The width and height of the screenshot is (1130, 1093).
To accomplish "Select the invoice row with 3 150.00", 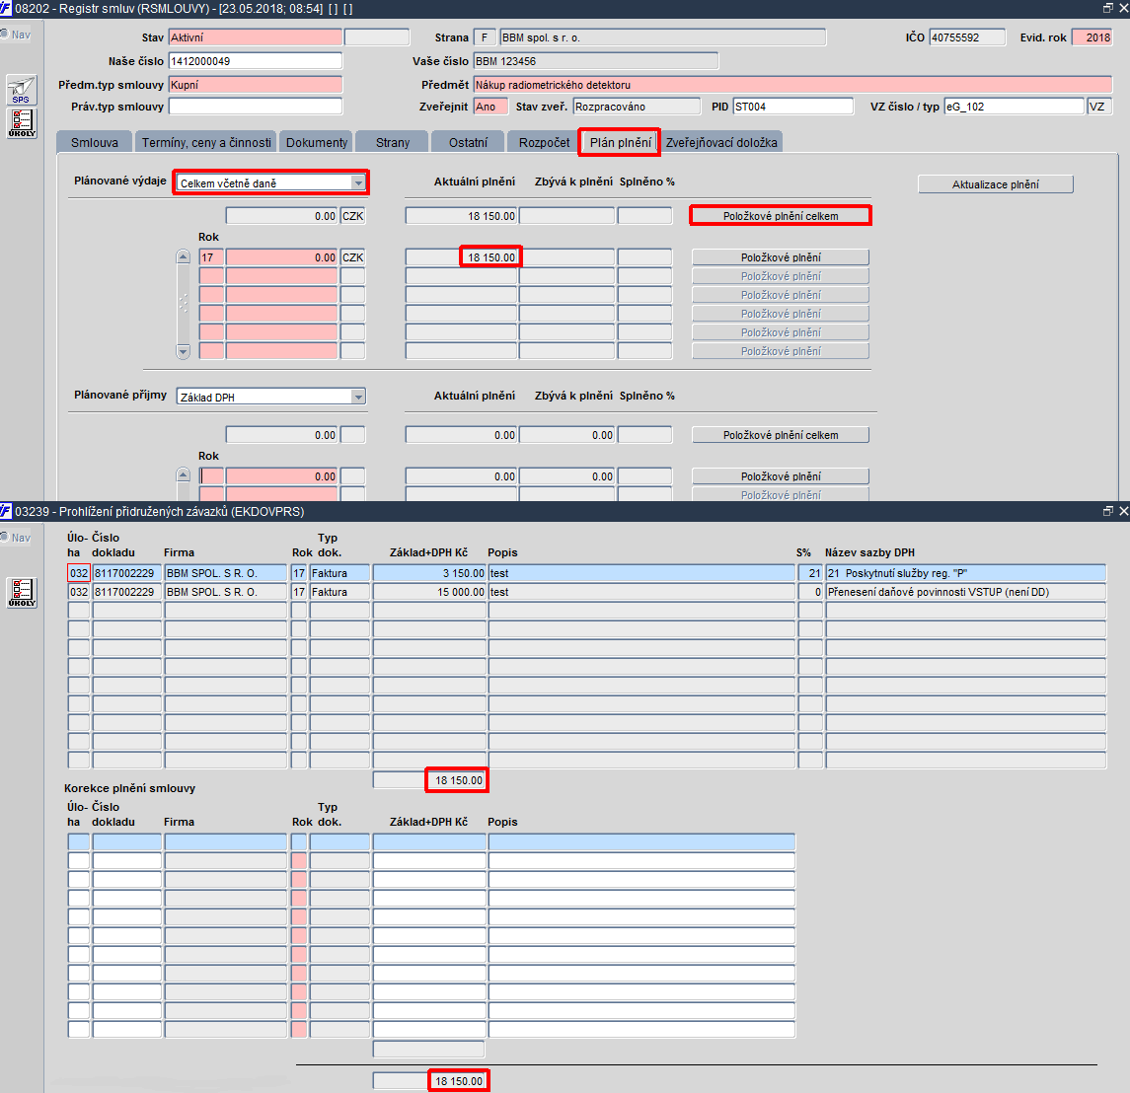I will (586, 573).
